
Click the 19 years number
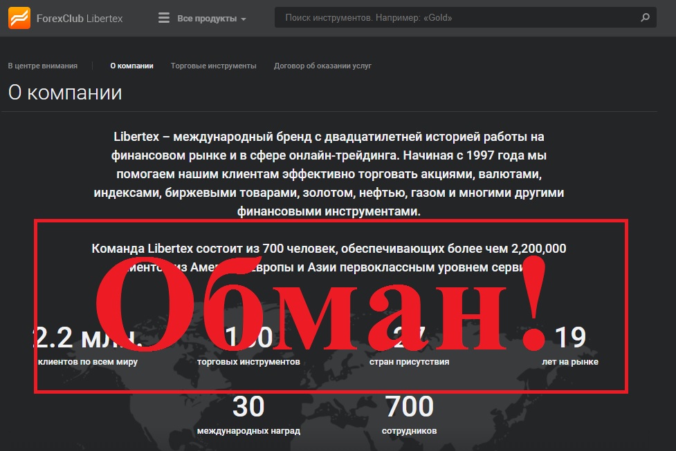pyautogui.click(x=570, y=337)
